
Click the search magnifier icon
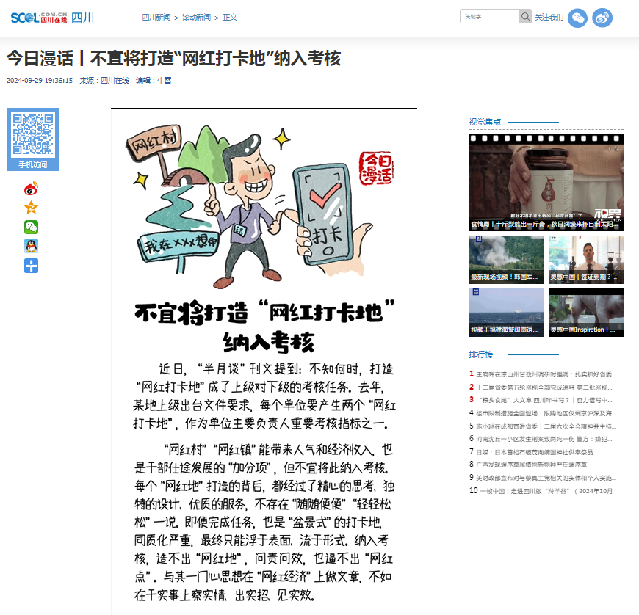click(x=525, y=17)
